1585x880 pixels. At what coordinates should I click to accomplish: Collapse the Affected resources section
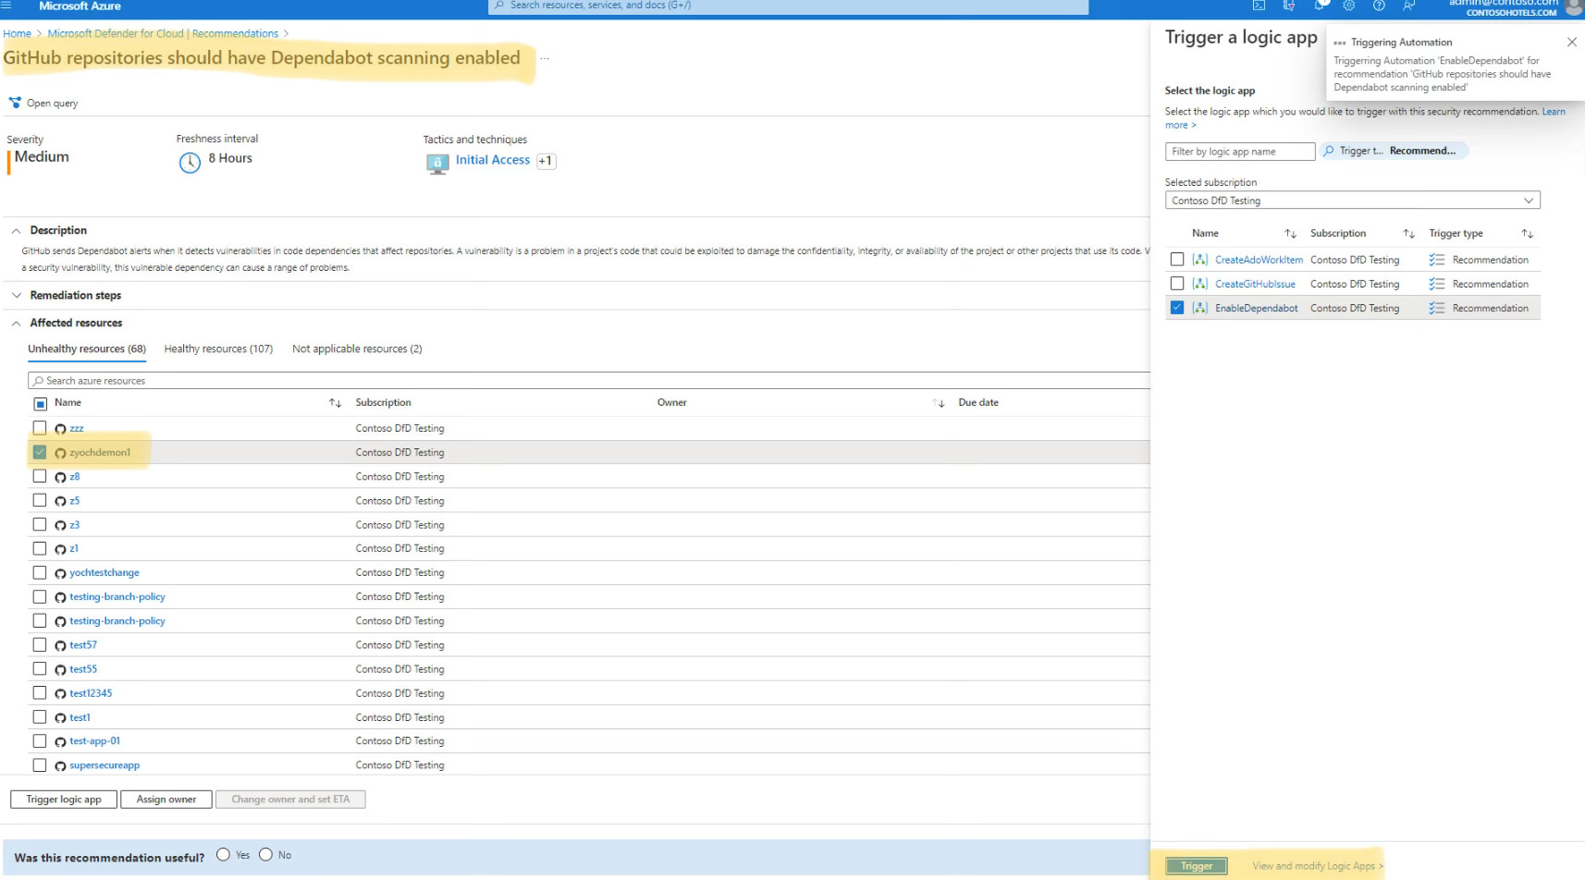16,324
